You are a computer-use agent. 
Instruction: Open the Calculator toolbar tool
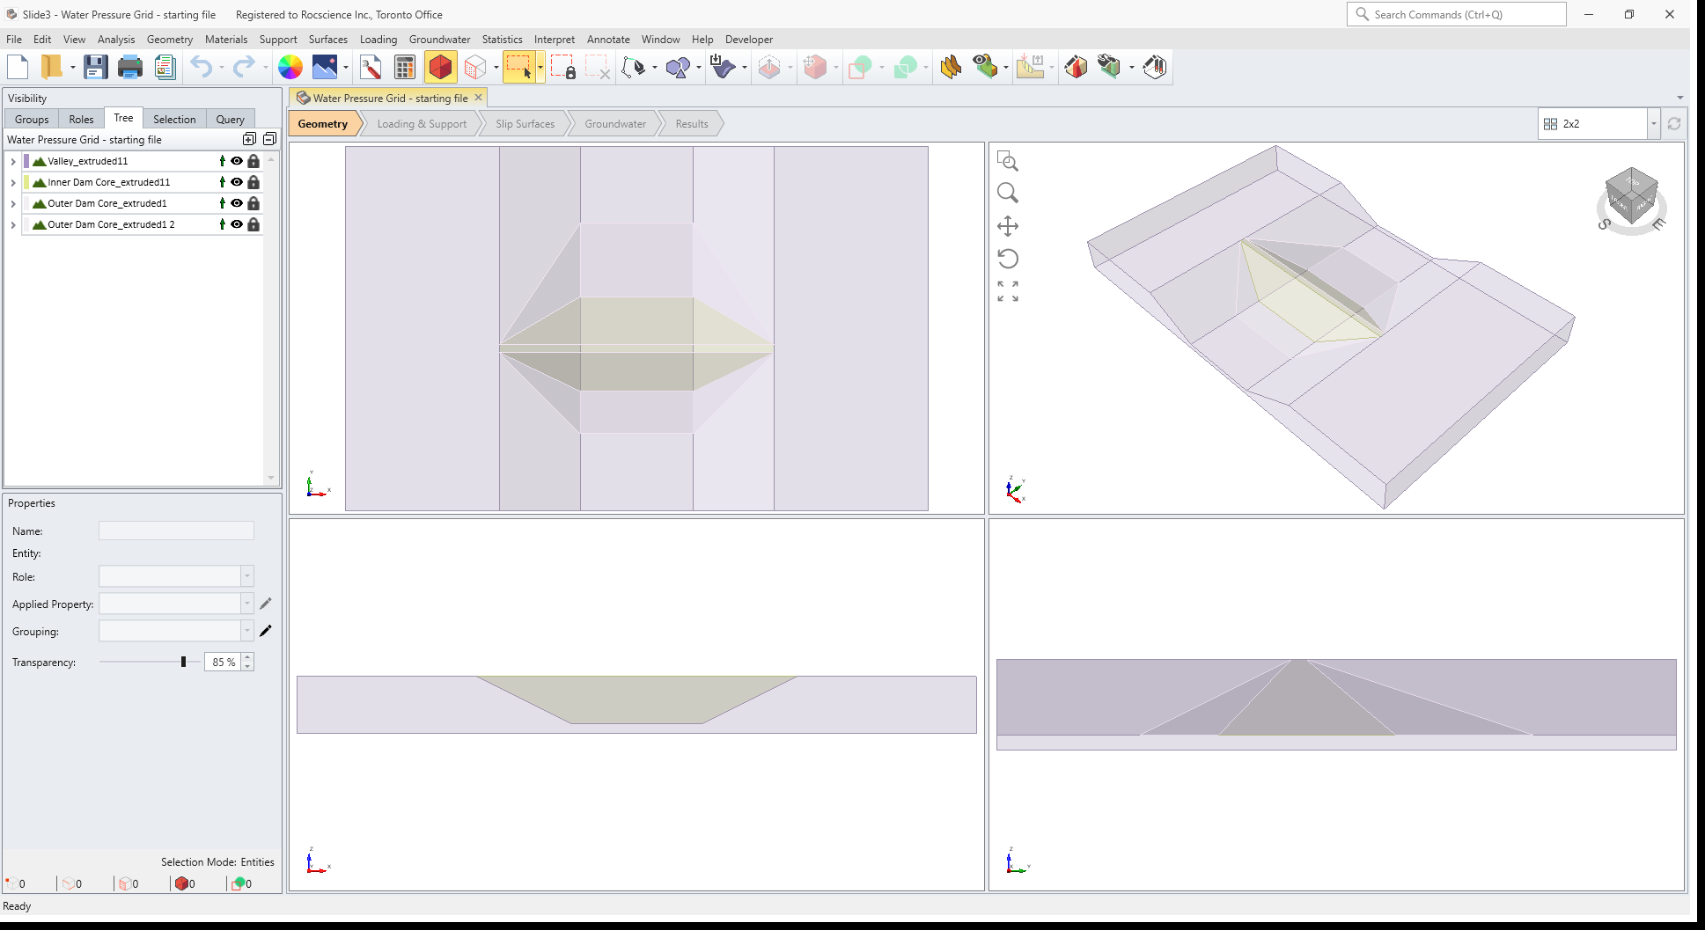click(404, 67)
